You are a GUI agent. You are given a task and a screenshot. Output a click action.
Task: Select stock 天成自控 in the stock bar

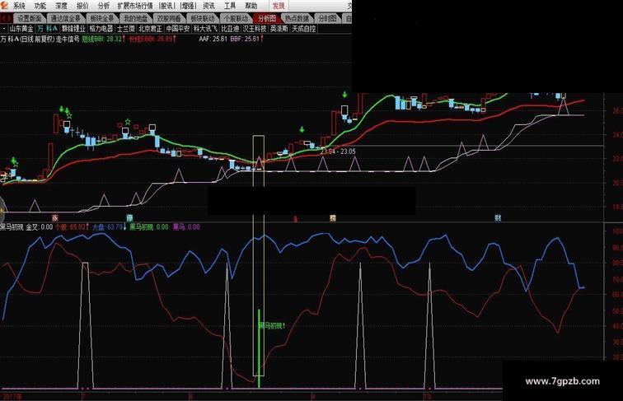(304, 29)
